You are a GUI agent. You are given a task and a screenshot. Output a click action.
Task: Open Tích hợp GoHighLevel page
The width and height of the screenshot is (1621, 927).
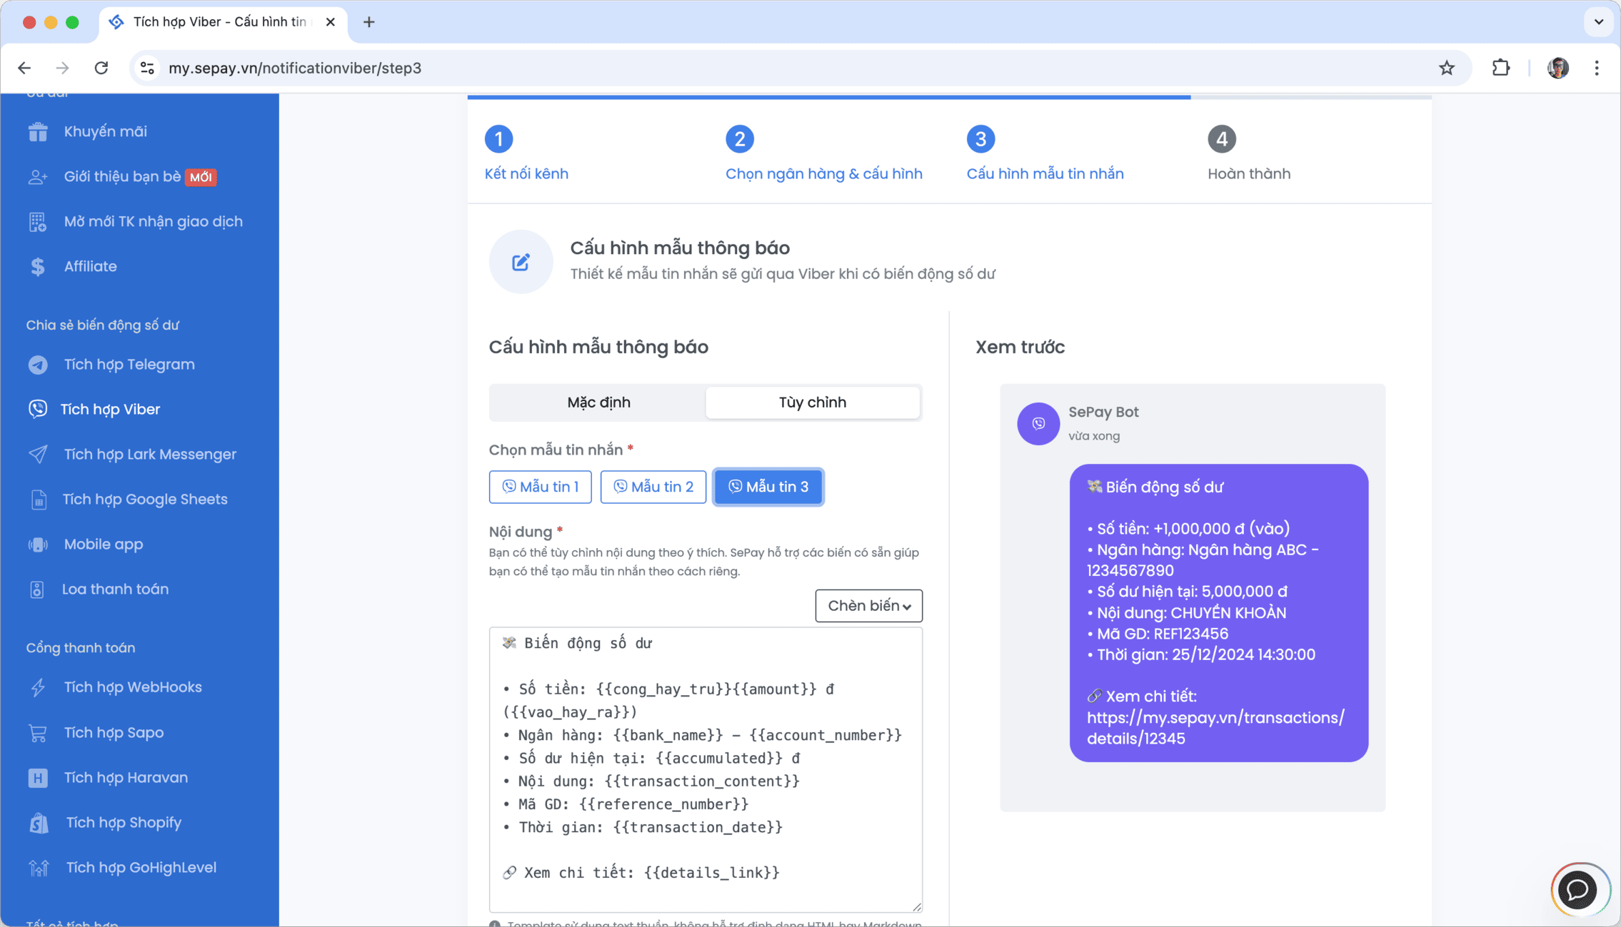coord(140,868)
